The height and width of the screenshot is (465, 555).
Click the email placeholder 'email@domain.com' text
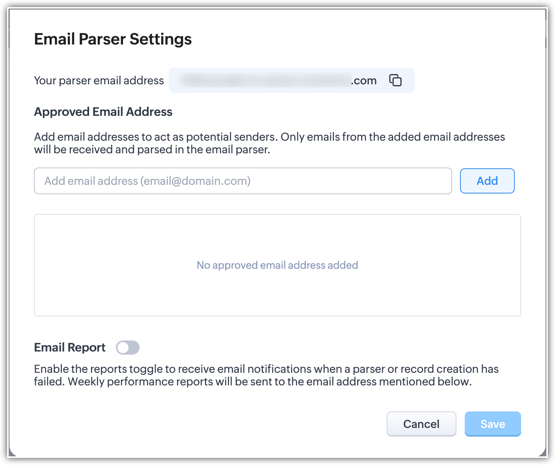tap(195, 181)
